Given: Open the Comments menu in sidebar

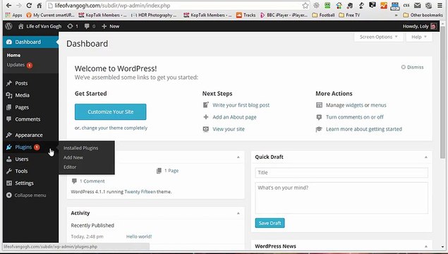Looking at the screenshot, I should click(x=30, y=119).
